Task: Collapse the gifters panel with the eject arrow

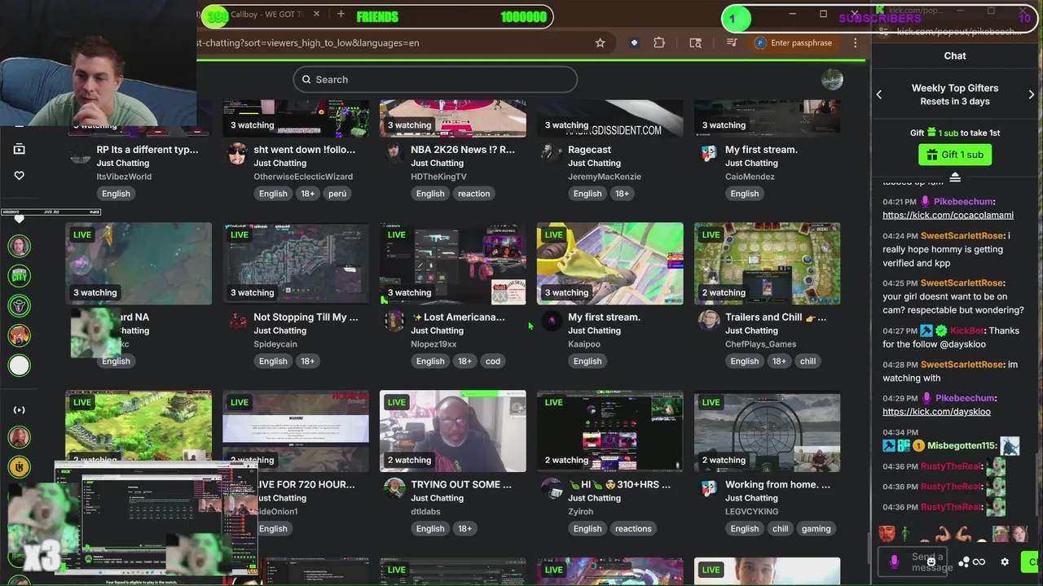Action: 955,177
